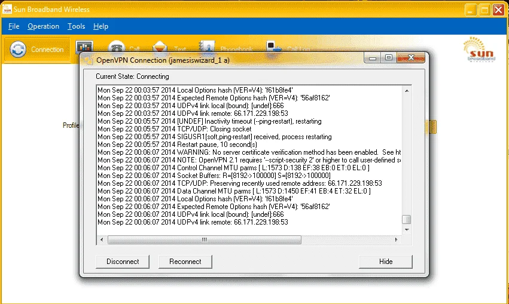Screen dimensions: 509x304
Task: Click the 'WARNING: No server certificate verification' log line
Action: tap(249, 152)
